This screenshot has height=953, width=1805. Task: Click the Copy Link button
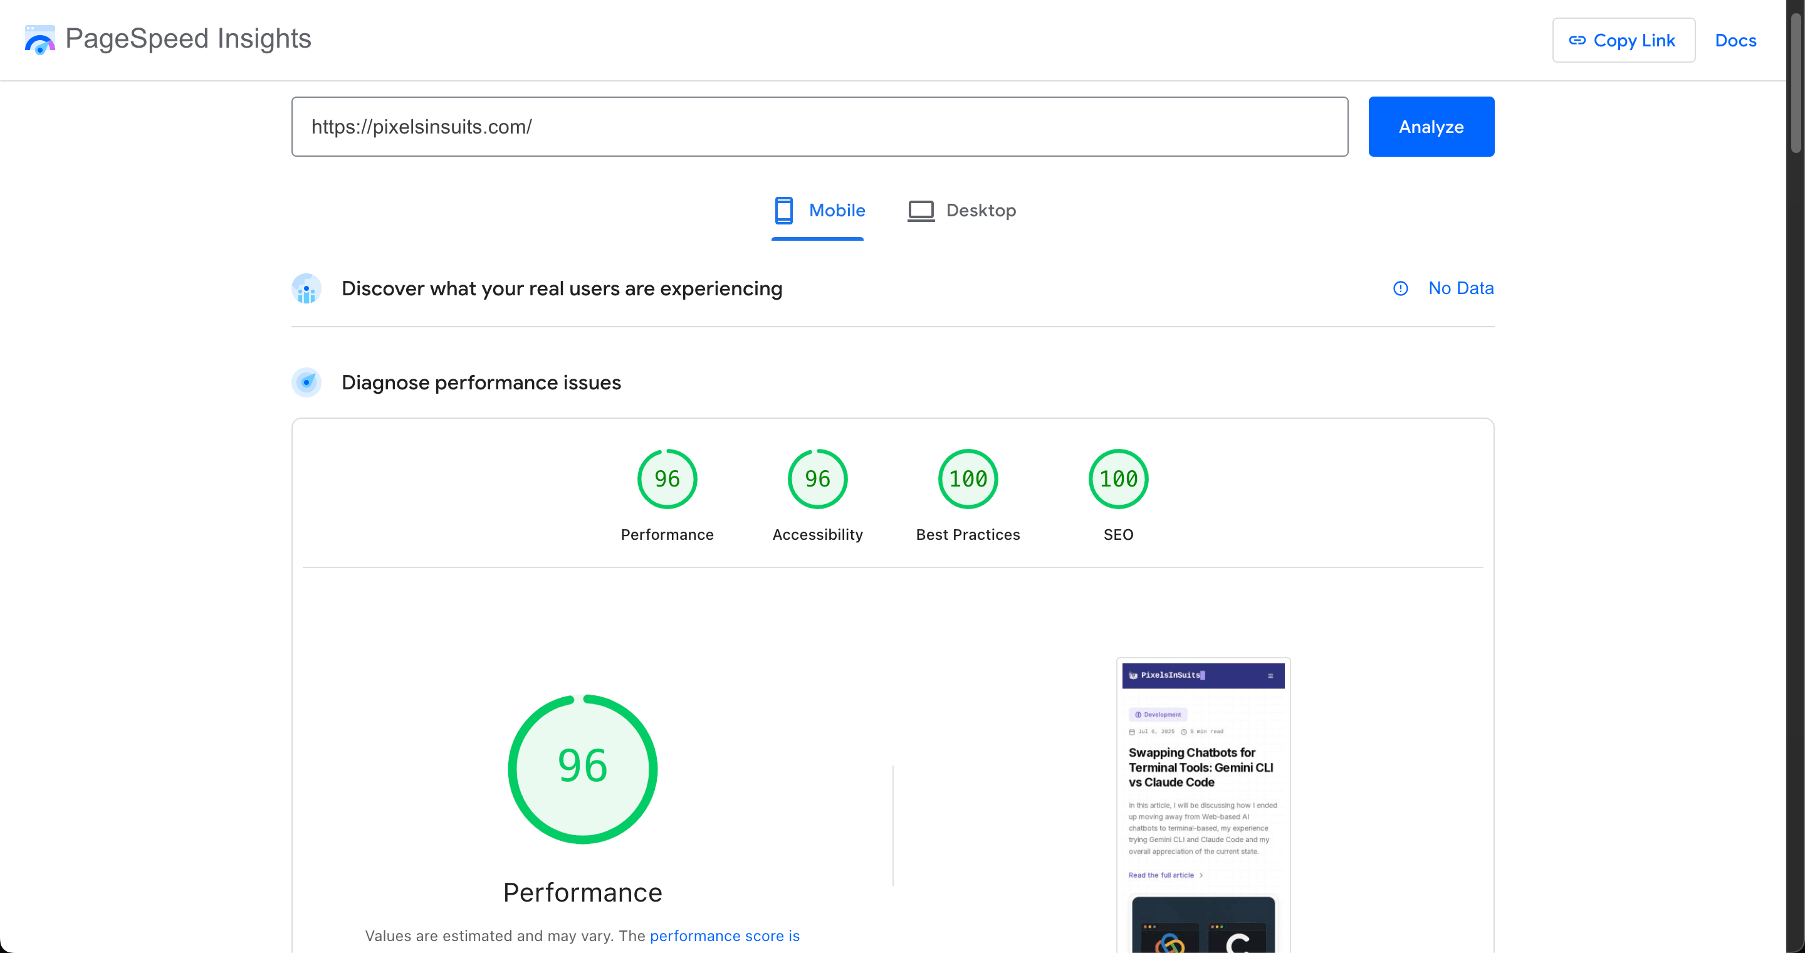1625,40
